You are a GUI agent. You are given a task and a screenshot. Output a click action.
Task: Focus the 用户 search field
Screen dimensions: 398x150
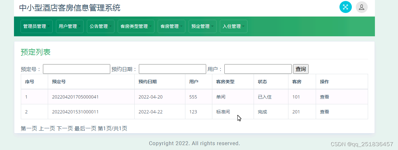(x=258, y=69)
